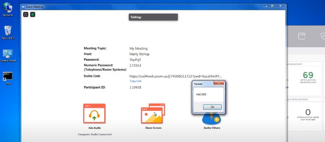Click the window icon in background app header
The image size is (325, 142).
click(x=302, y=36)
